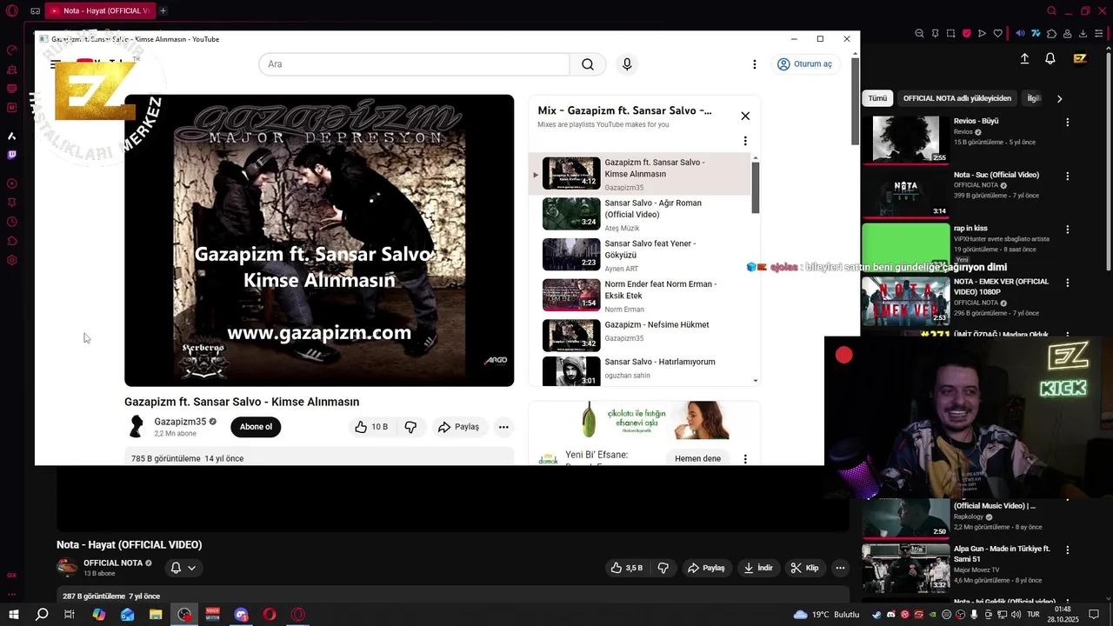Click the tab audio speaker icon
1113x626 pixels.
pos(1021,34)
